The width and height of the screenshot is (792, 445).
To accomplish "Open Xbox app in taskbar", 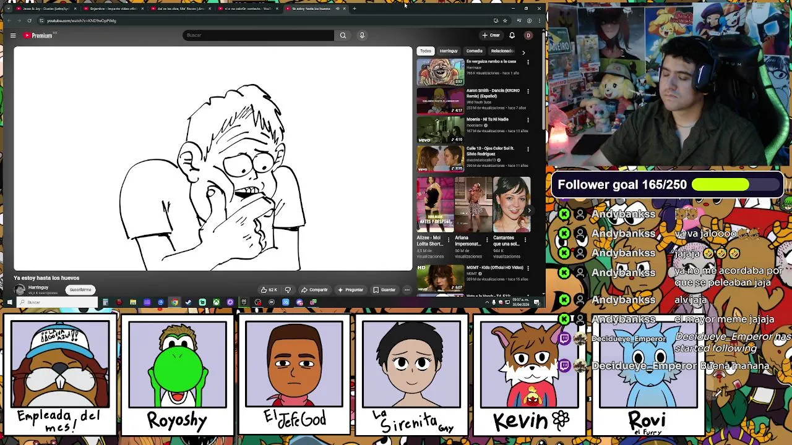I will [x=216, y=302].
